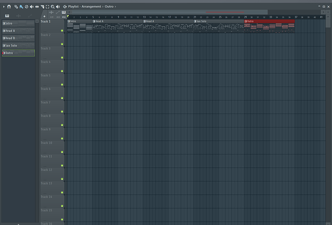Select the Slip tool
Viewport: 332px width, 225px height.
37,7
